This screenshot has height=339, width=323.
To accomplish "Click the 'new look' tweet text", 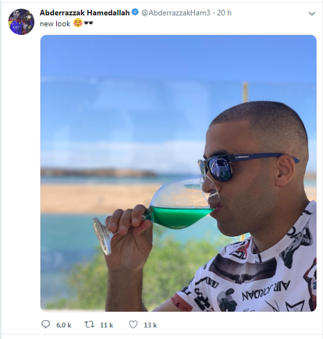I will 55,24.
